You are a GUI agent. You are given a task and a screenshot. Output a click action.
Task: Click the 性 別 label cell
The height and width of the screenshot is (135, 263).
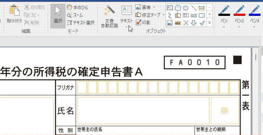[66, 130]
